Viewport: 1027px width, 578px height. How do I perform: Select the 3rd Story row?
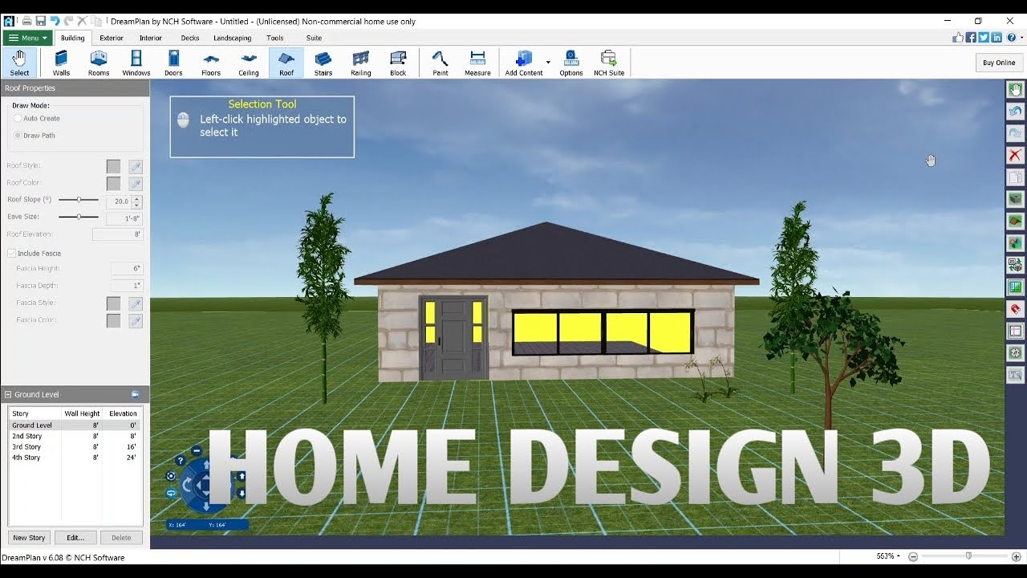75,446
